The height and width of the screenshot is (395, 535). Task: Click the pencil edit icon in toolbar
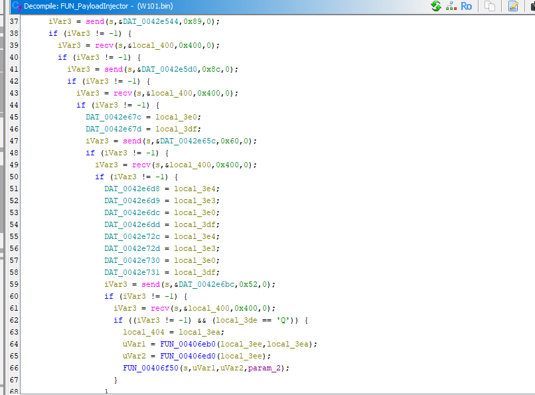pos(512,6)
